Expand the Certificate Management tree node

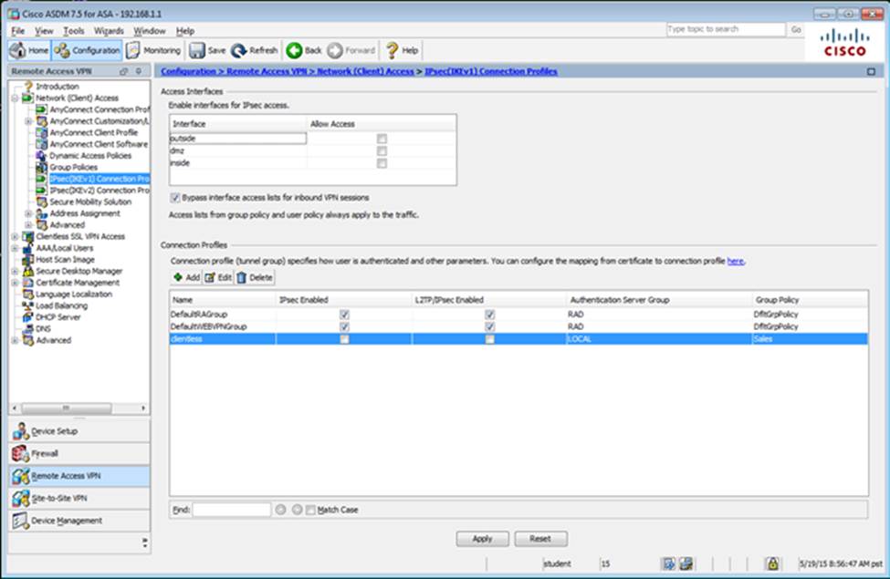point(15,283)
